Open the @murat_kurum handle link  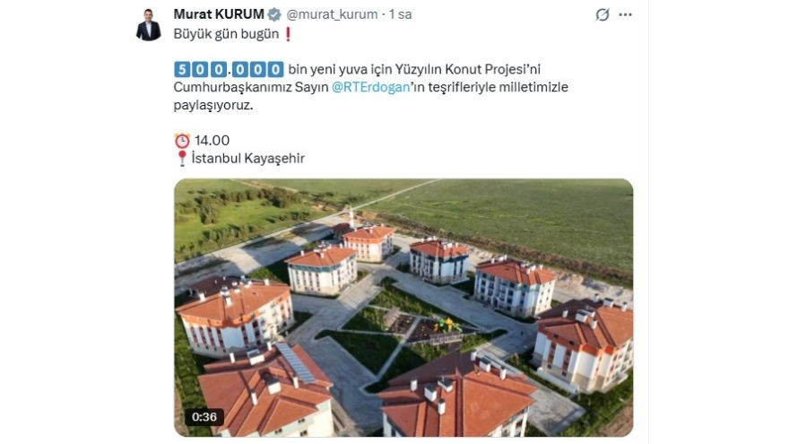click(x=332, y=14)
